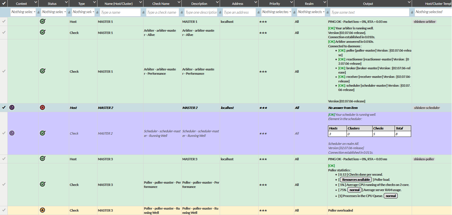This screenshot has height=215, width=452.
Task: Select the MASTER 1 host row checkbox
Action: pos(4,21)
